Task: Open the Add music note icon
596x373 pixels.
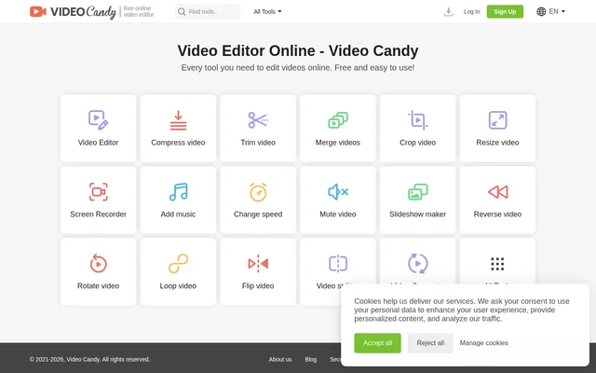Action: point(178,192)
